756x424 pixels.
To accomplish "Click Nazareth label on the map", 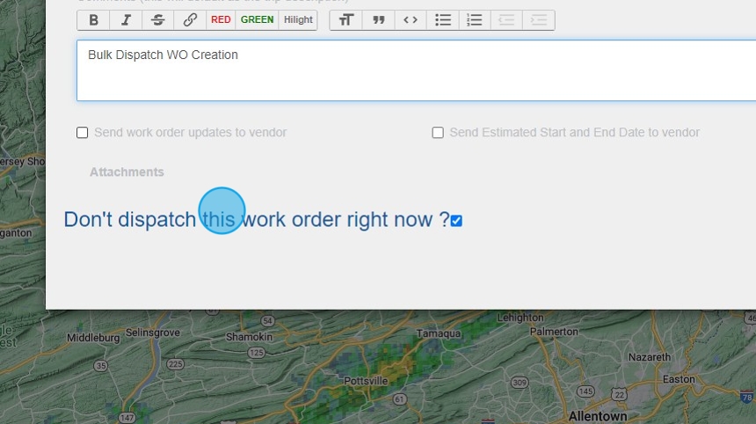I will pyautogui.click(x=650, y=357).
